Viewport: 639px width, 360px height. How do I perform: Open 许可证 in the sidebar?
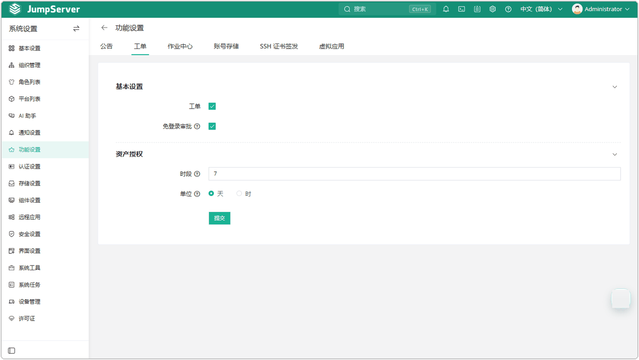(45, 319)
